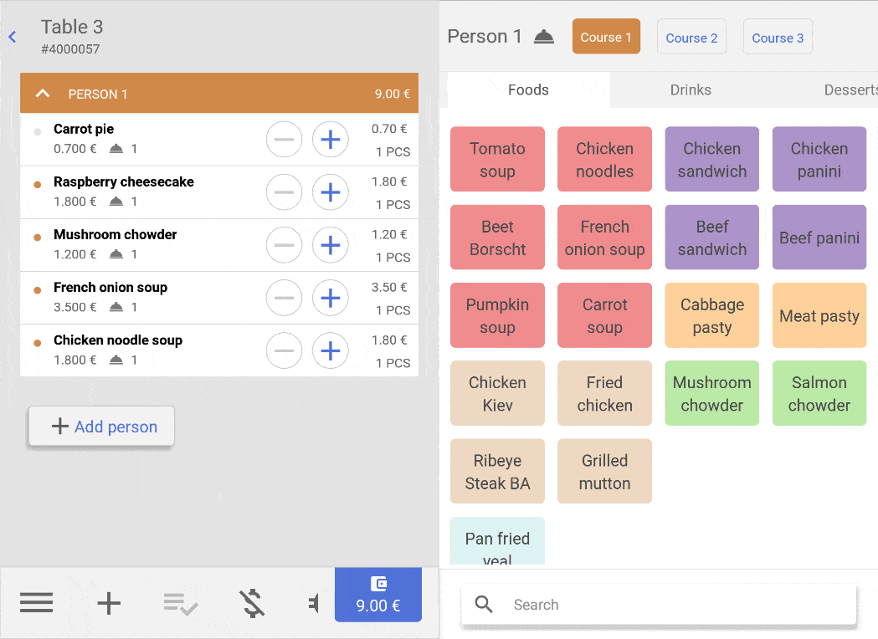Click the Add person button
878x639 pixels.
(102, 427)
